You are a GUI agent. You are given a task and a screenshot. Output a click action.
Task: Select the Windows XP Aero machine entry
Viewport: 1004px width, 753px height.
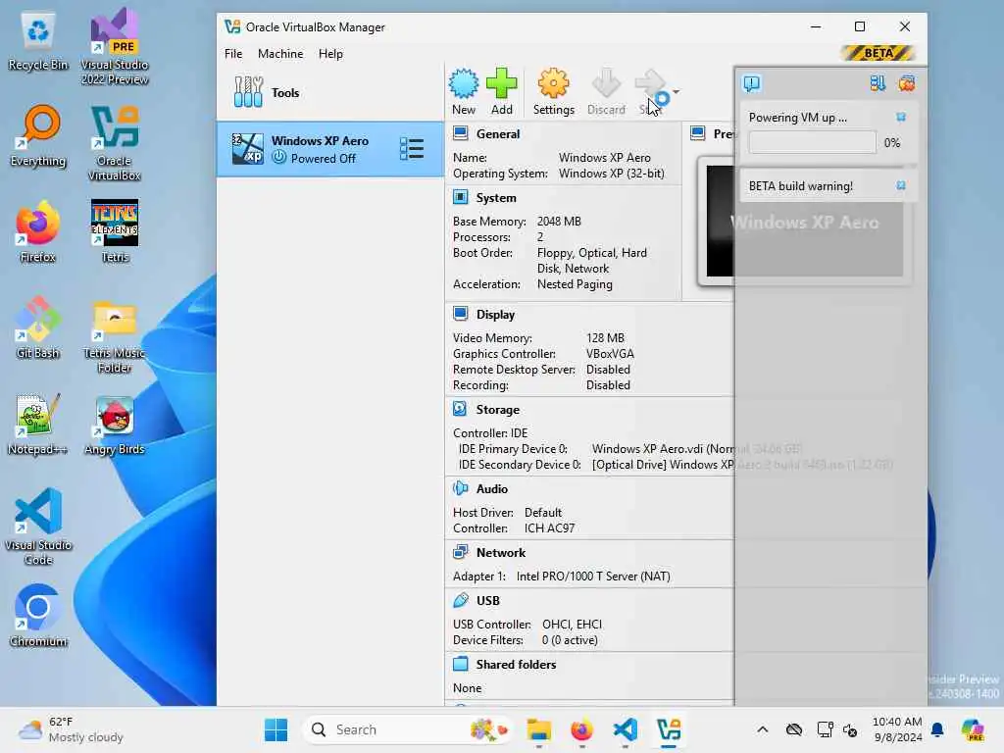[x=329, y=149]
